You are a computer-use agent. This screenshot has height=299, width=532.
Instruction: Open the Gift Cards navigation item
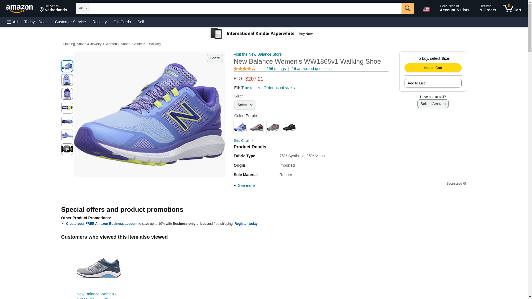click(x=122, y=22)
